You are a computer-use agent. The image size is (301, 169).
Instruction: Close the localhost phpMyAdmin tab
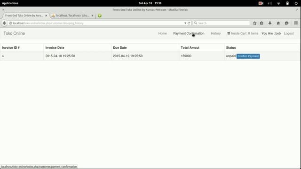92,15
